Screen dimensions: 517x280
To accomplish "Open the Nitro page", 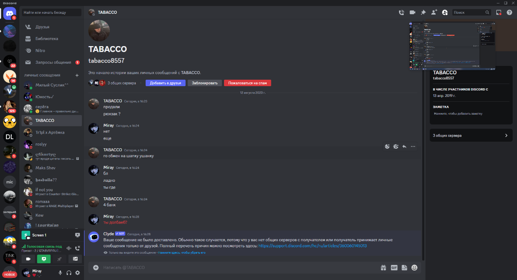I will 40,50.
